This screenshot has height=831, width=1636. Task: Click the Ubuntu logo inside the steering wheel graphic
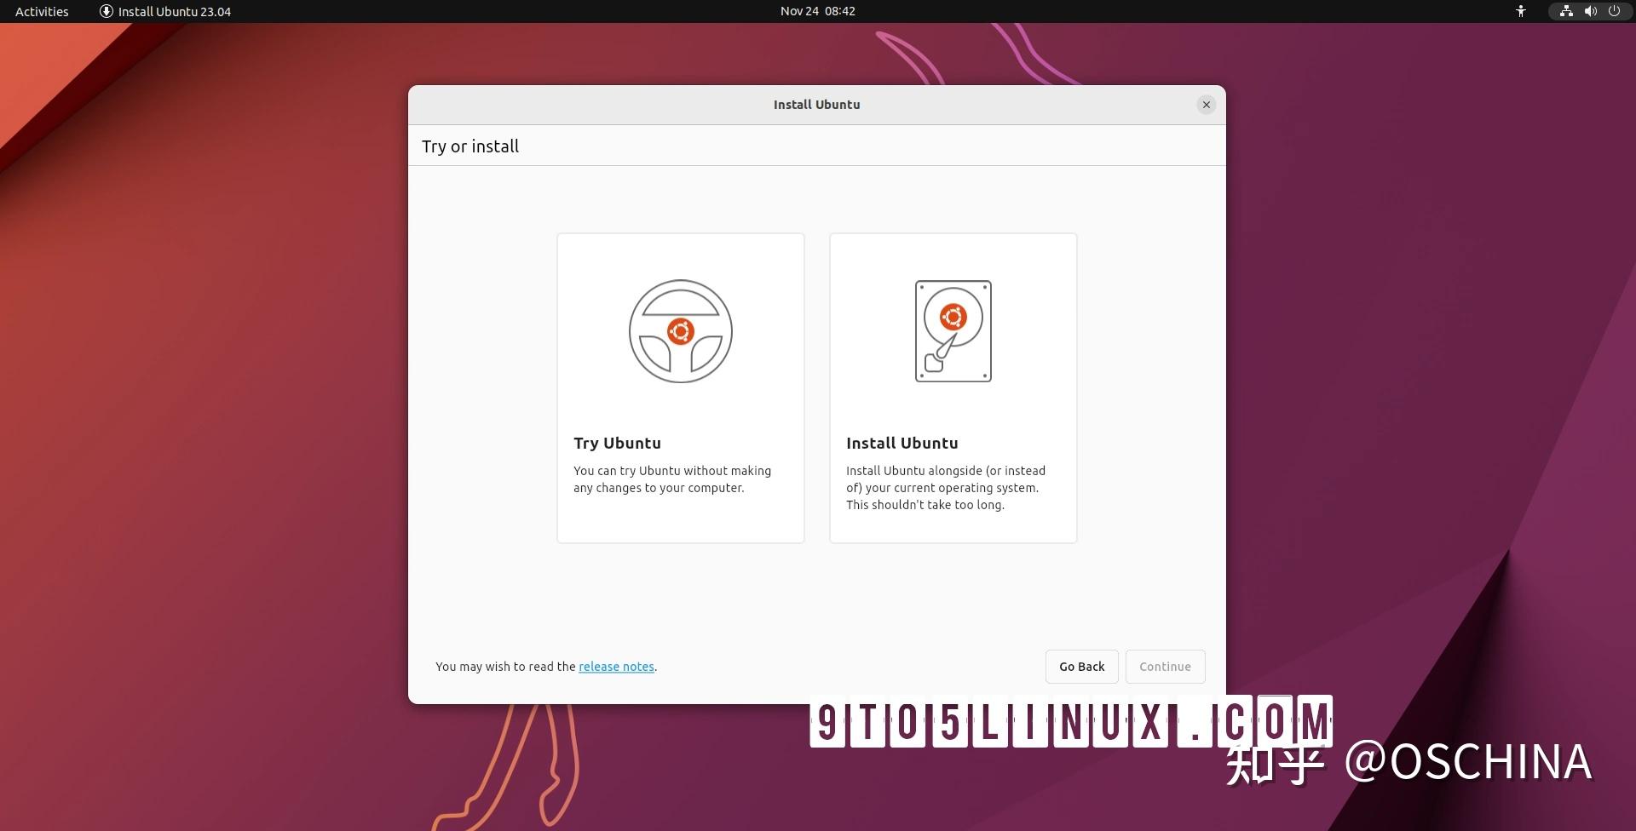click(680, 331)
